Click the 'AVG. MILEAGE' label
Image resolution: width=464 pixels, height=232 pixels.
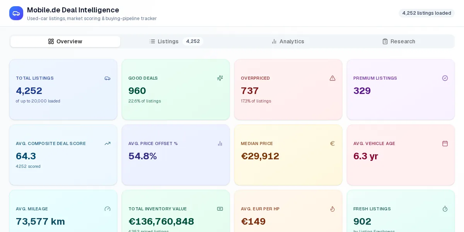coord(32,209)
